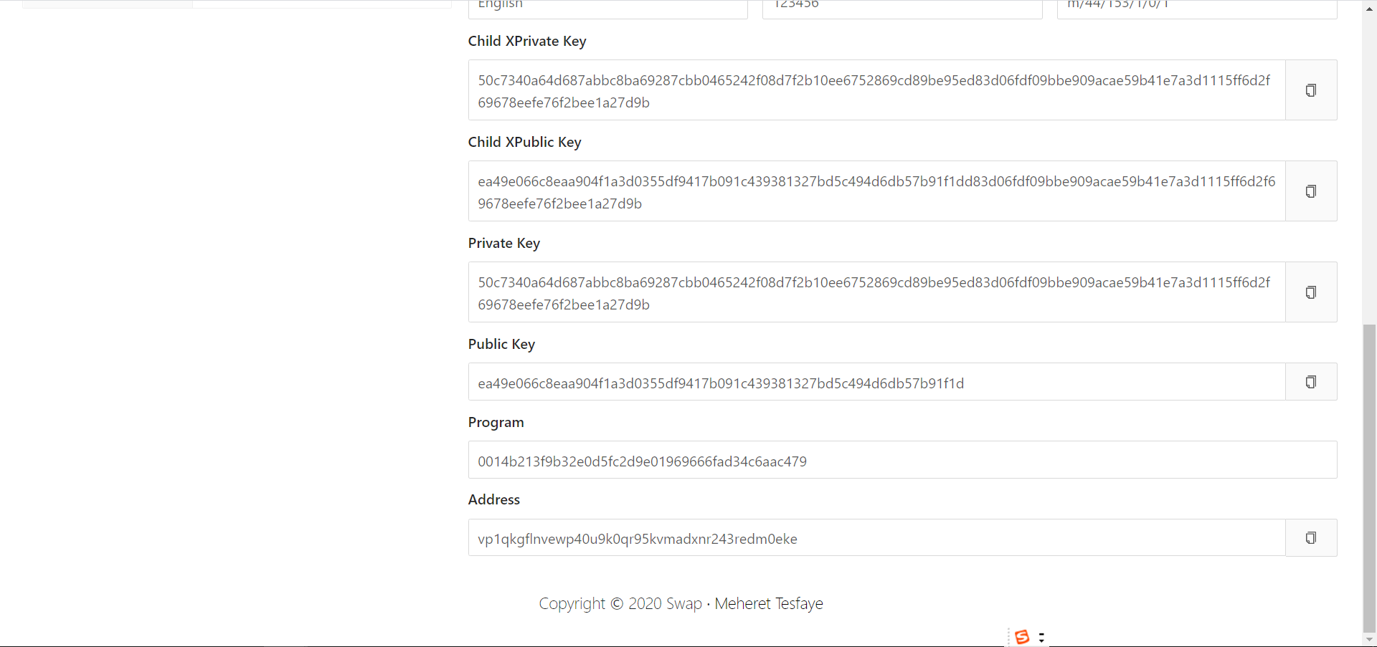The width and height of the screenshot is (1377, 647).
Task: Focus the passphrase field showing 123456
Action: point(902,7)
